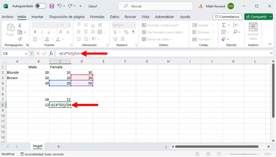This screenshot has width=276, height=157.
Task: Click the AutoSum sigma icon
Action: (224, 25)
